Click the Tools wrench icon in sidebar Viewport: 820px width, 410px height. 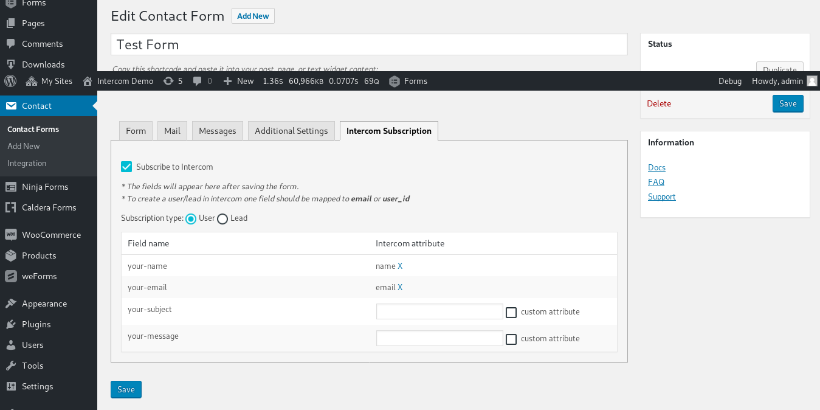point(10,366)
